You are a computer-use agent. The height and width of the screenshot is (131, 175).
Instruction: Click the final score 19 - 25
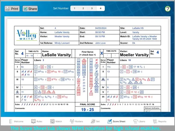click(88, 110)
